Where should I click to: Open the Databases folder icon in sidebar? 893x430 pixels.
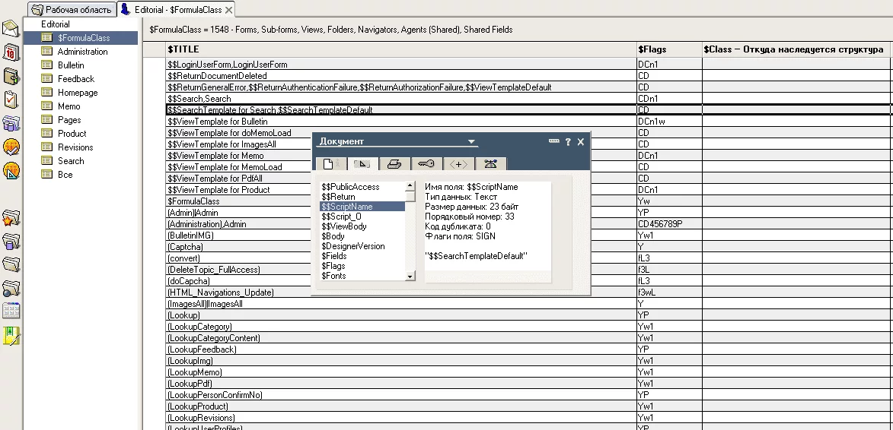[x=11, y=242]
